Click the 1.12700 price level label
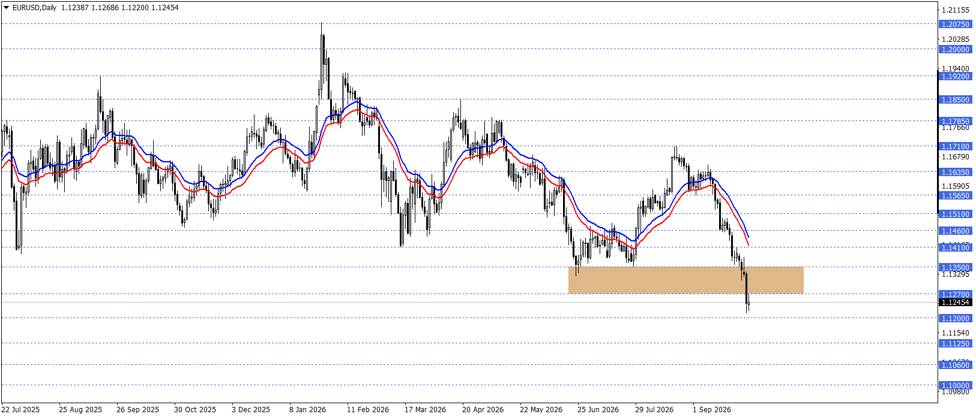Viewport: 976px width, 417px height. click(x=955, y=295)
